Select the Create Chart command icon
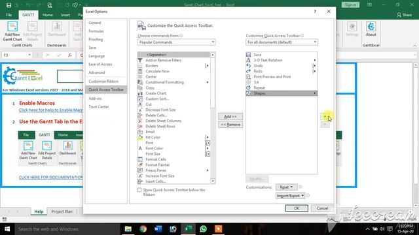 point(140,93)
